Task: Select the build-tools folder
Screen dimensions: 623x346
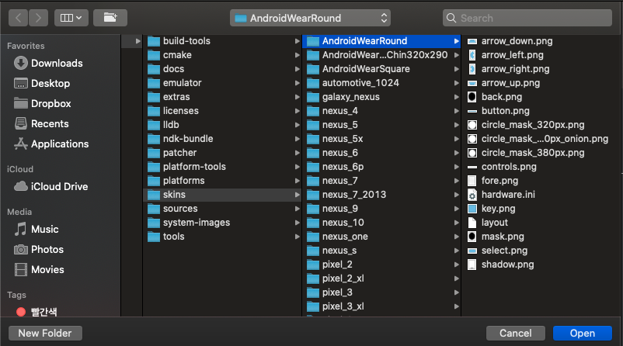Action: (222, 41)
